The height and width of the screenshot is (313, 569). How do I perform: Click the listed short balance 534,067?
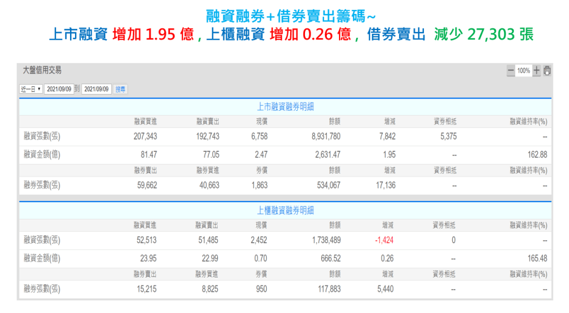pyautogui.click(x=327, y=186)
